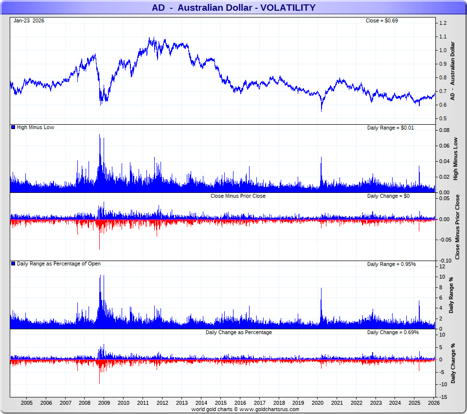Click the 0.5 tick on the price axis
467x414 pixels.
tap(443, 118)
